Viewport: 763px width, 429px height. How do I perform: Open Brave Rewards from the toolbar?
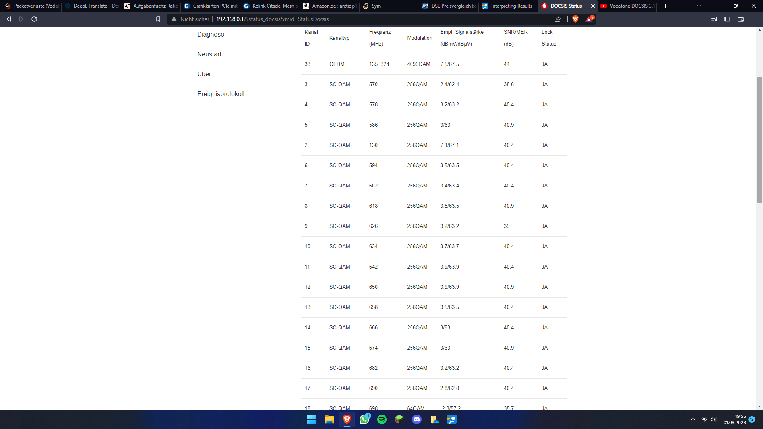tap(589, 19)
